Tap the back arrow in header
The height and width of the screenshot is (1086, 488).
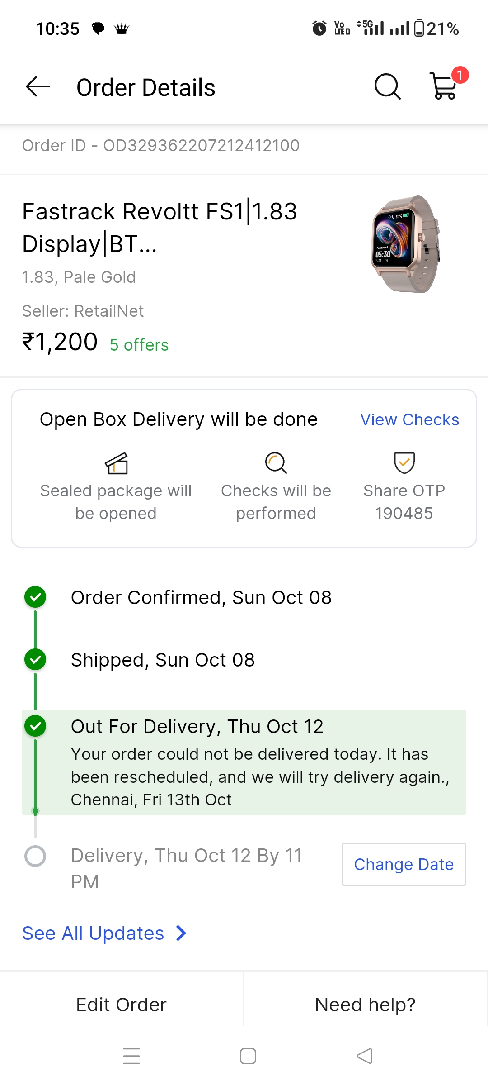pos(38,87)
